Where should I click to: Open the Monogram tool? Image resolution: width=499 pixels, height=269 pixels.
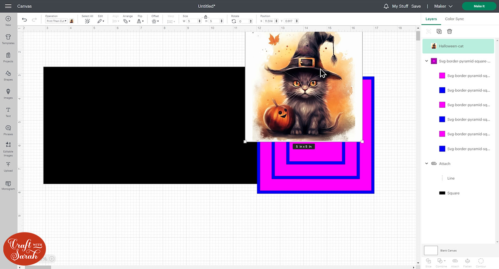(8, 186)
